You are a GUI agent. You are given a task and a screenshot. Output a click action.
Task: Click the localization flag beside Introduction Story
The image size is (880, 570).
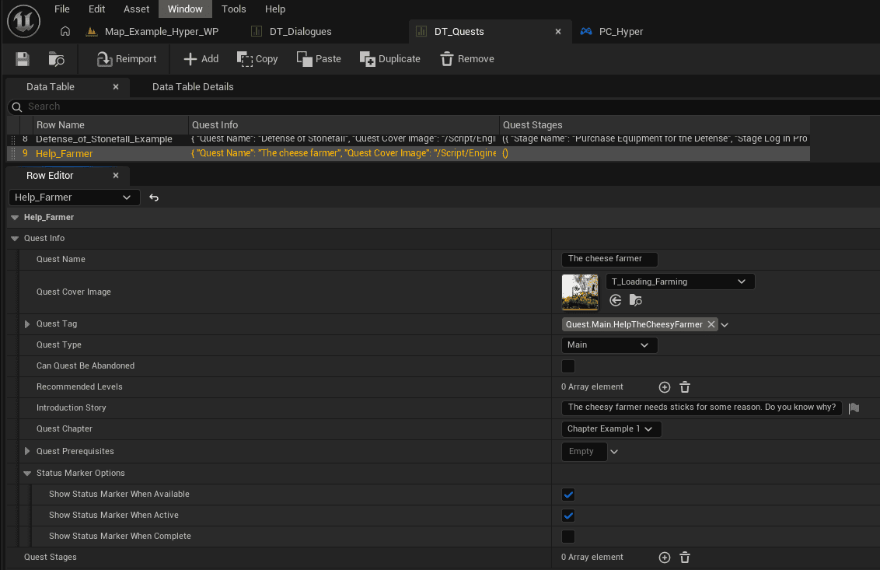[x=854, y=408]
